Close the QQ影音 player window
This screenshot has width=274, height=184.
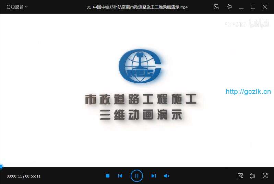[x=265, y=7]
